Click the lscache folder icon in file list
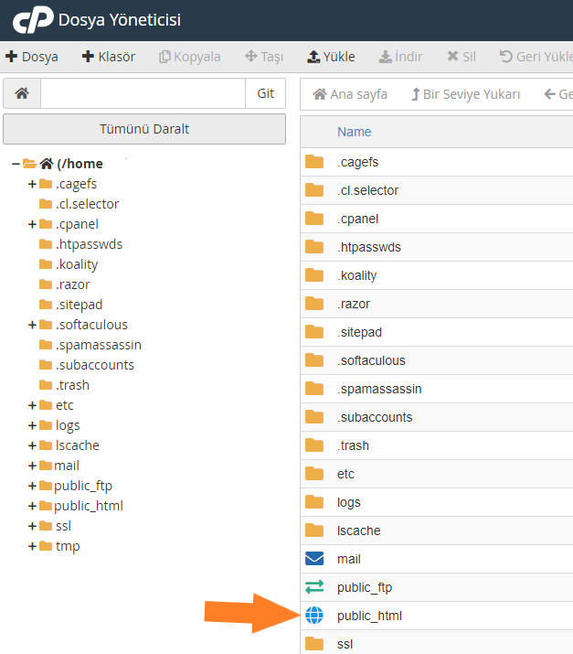The image size is (573, 654). coord(314,531)
